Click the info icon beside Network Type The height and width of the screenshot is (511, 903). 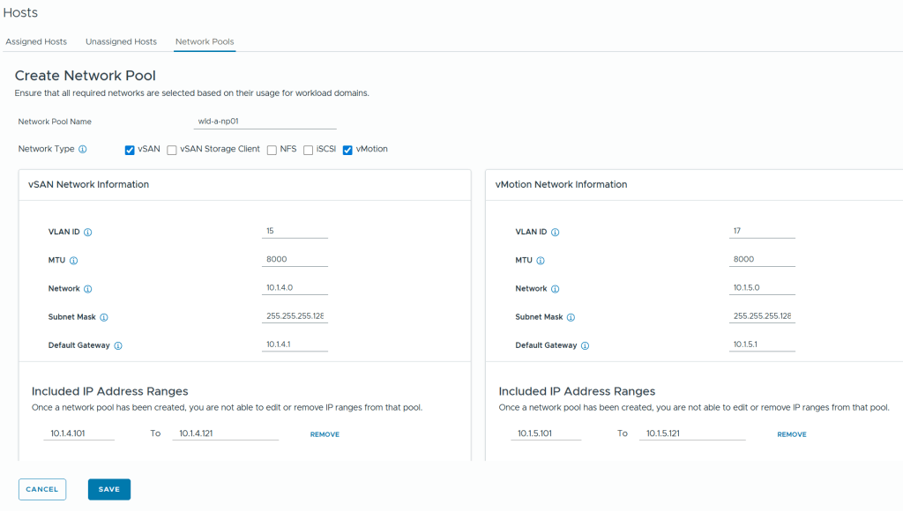[x=83, y=150]
